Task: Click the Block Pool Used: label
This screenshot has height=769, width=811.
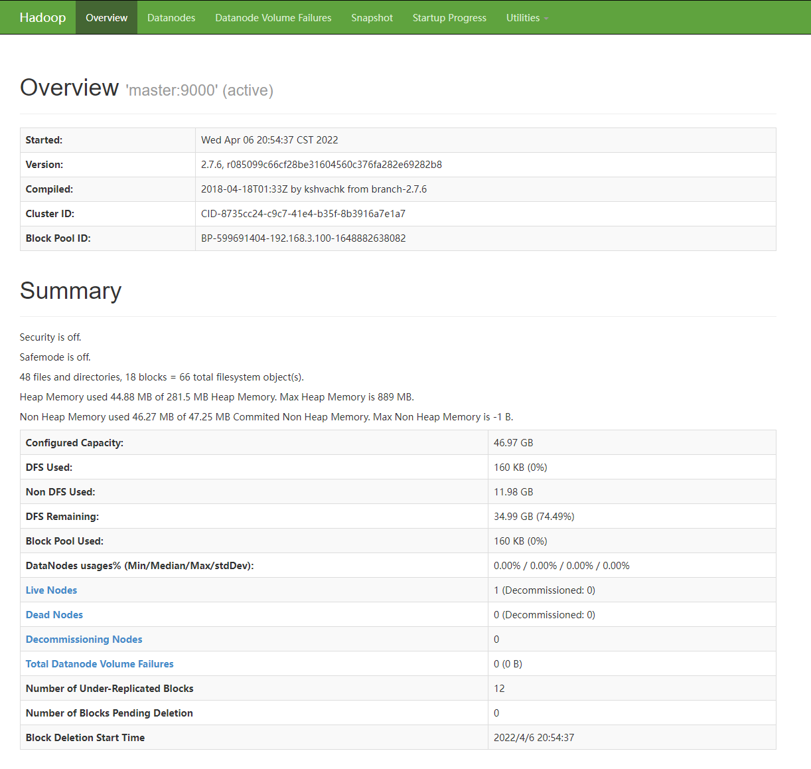Action: coord(64,541)
